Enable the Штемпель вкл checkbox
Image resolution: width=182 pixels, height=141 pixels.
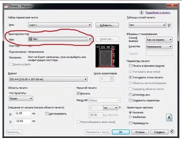(x=130, y=94)
